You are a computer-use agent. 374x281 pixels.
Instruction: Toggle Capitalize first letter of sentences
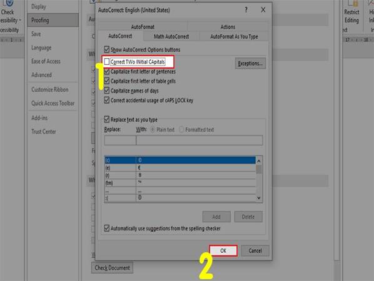tap(107, 71)
